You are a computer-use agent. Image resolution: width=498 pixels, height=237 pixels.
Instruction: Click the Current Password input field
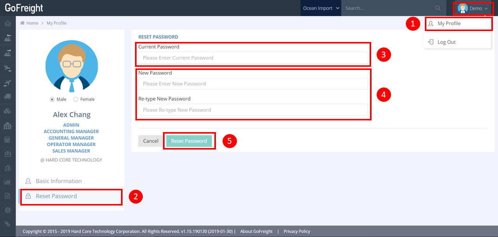(253, 58)
